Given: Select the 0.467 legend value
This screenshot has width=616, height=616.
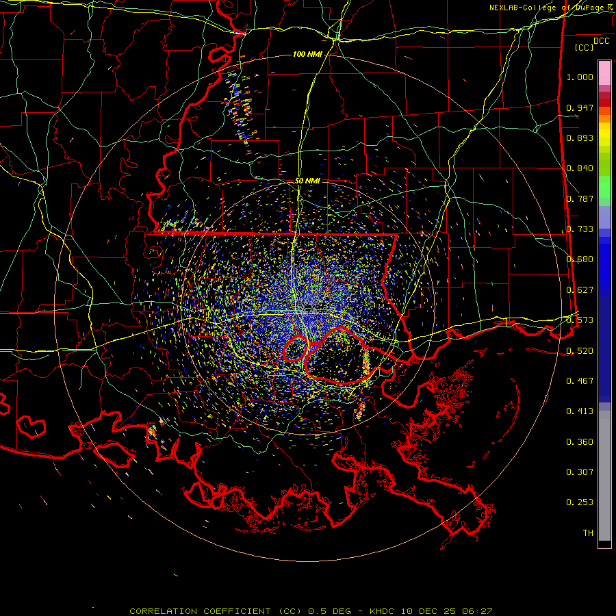Looking at the screenshot, I should [580, 381].
